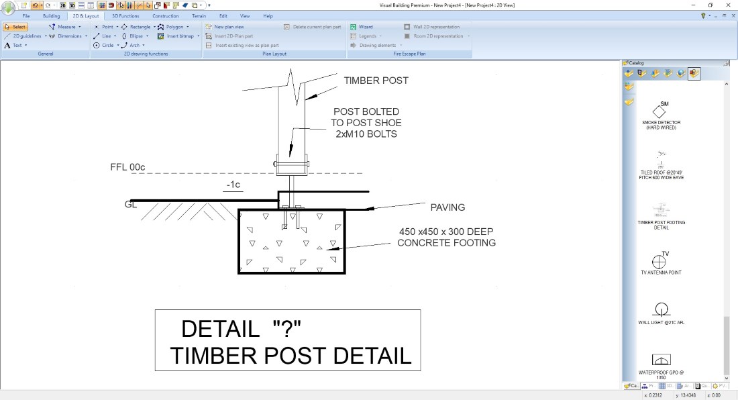Expand the Dimensions dropdown arrow
This screenshot has width=738, height=400.
point(86,36)
